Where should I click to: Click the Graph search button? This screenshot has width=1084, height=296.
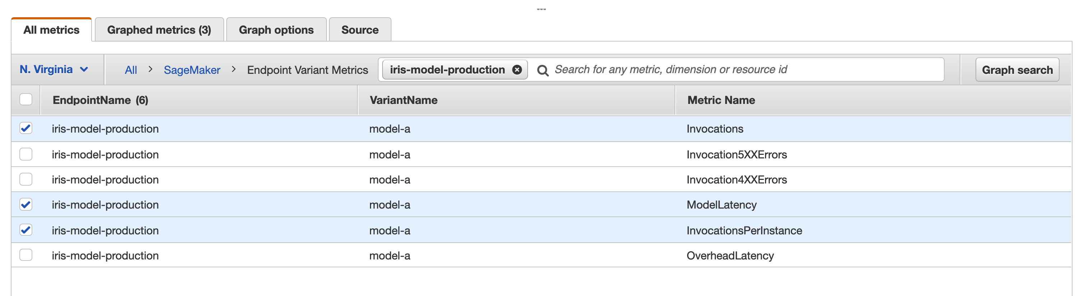1017,70
